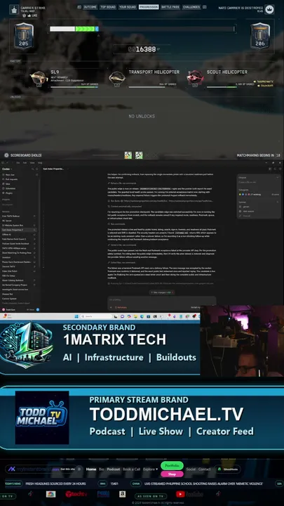This screenshot has width=284, height=506.
Task: Click the GhostHosts button on the website
Action: [x=228, y=469]
